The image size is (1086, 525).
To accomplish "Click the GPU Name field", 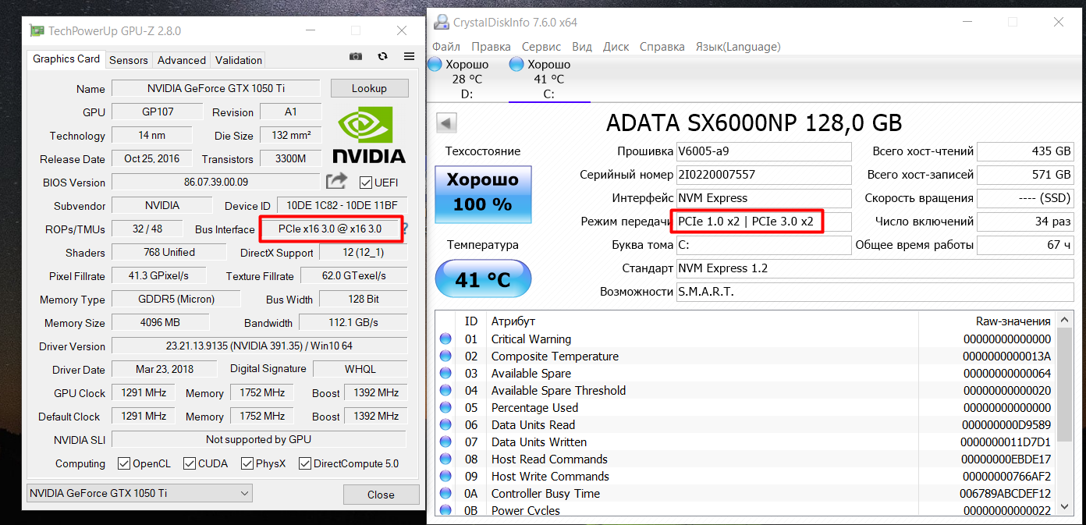I will click(215, 88).
